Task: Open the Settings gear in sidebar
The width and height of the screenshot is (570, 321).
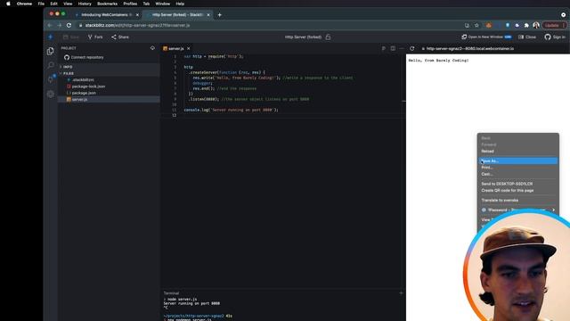Action: pos(51,94)
